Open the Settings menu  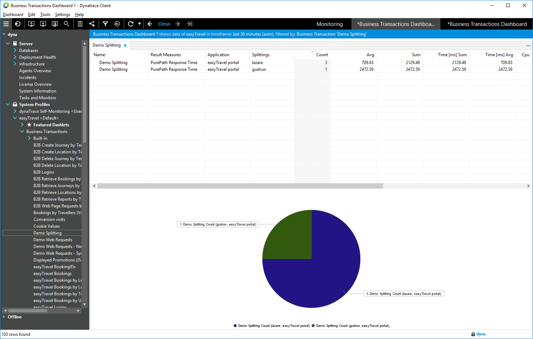point(63,15)
